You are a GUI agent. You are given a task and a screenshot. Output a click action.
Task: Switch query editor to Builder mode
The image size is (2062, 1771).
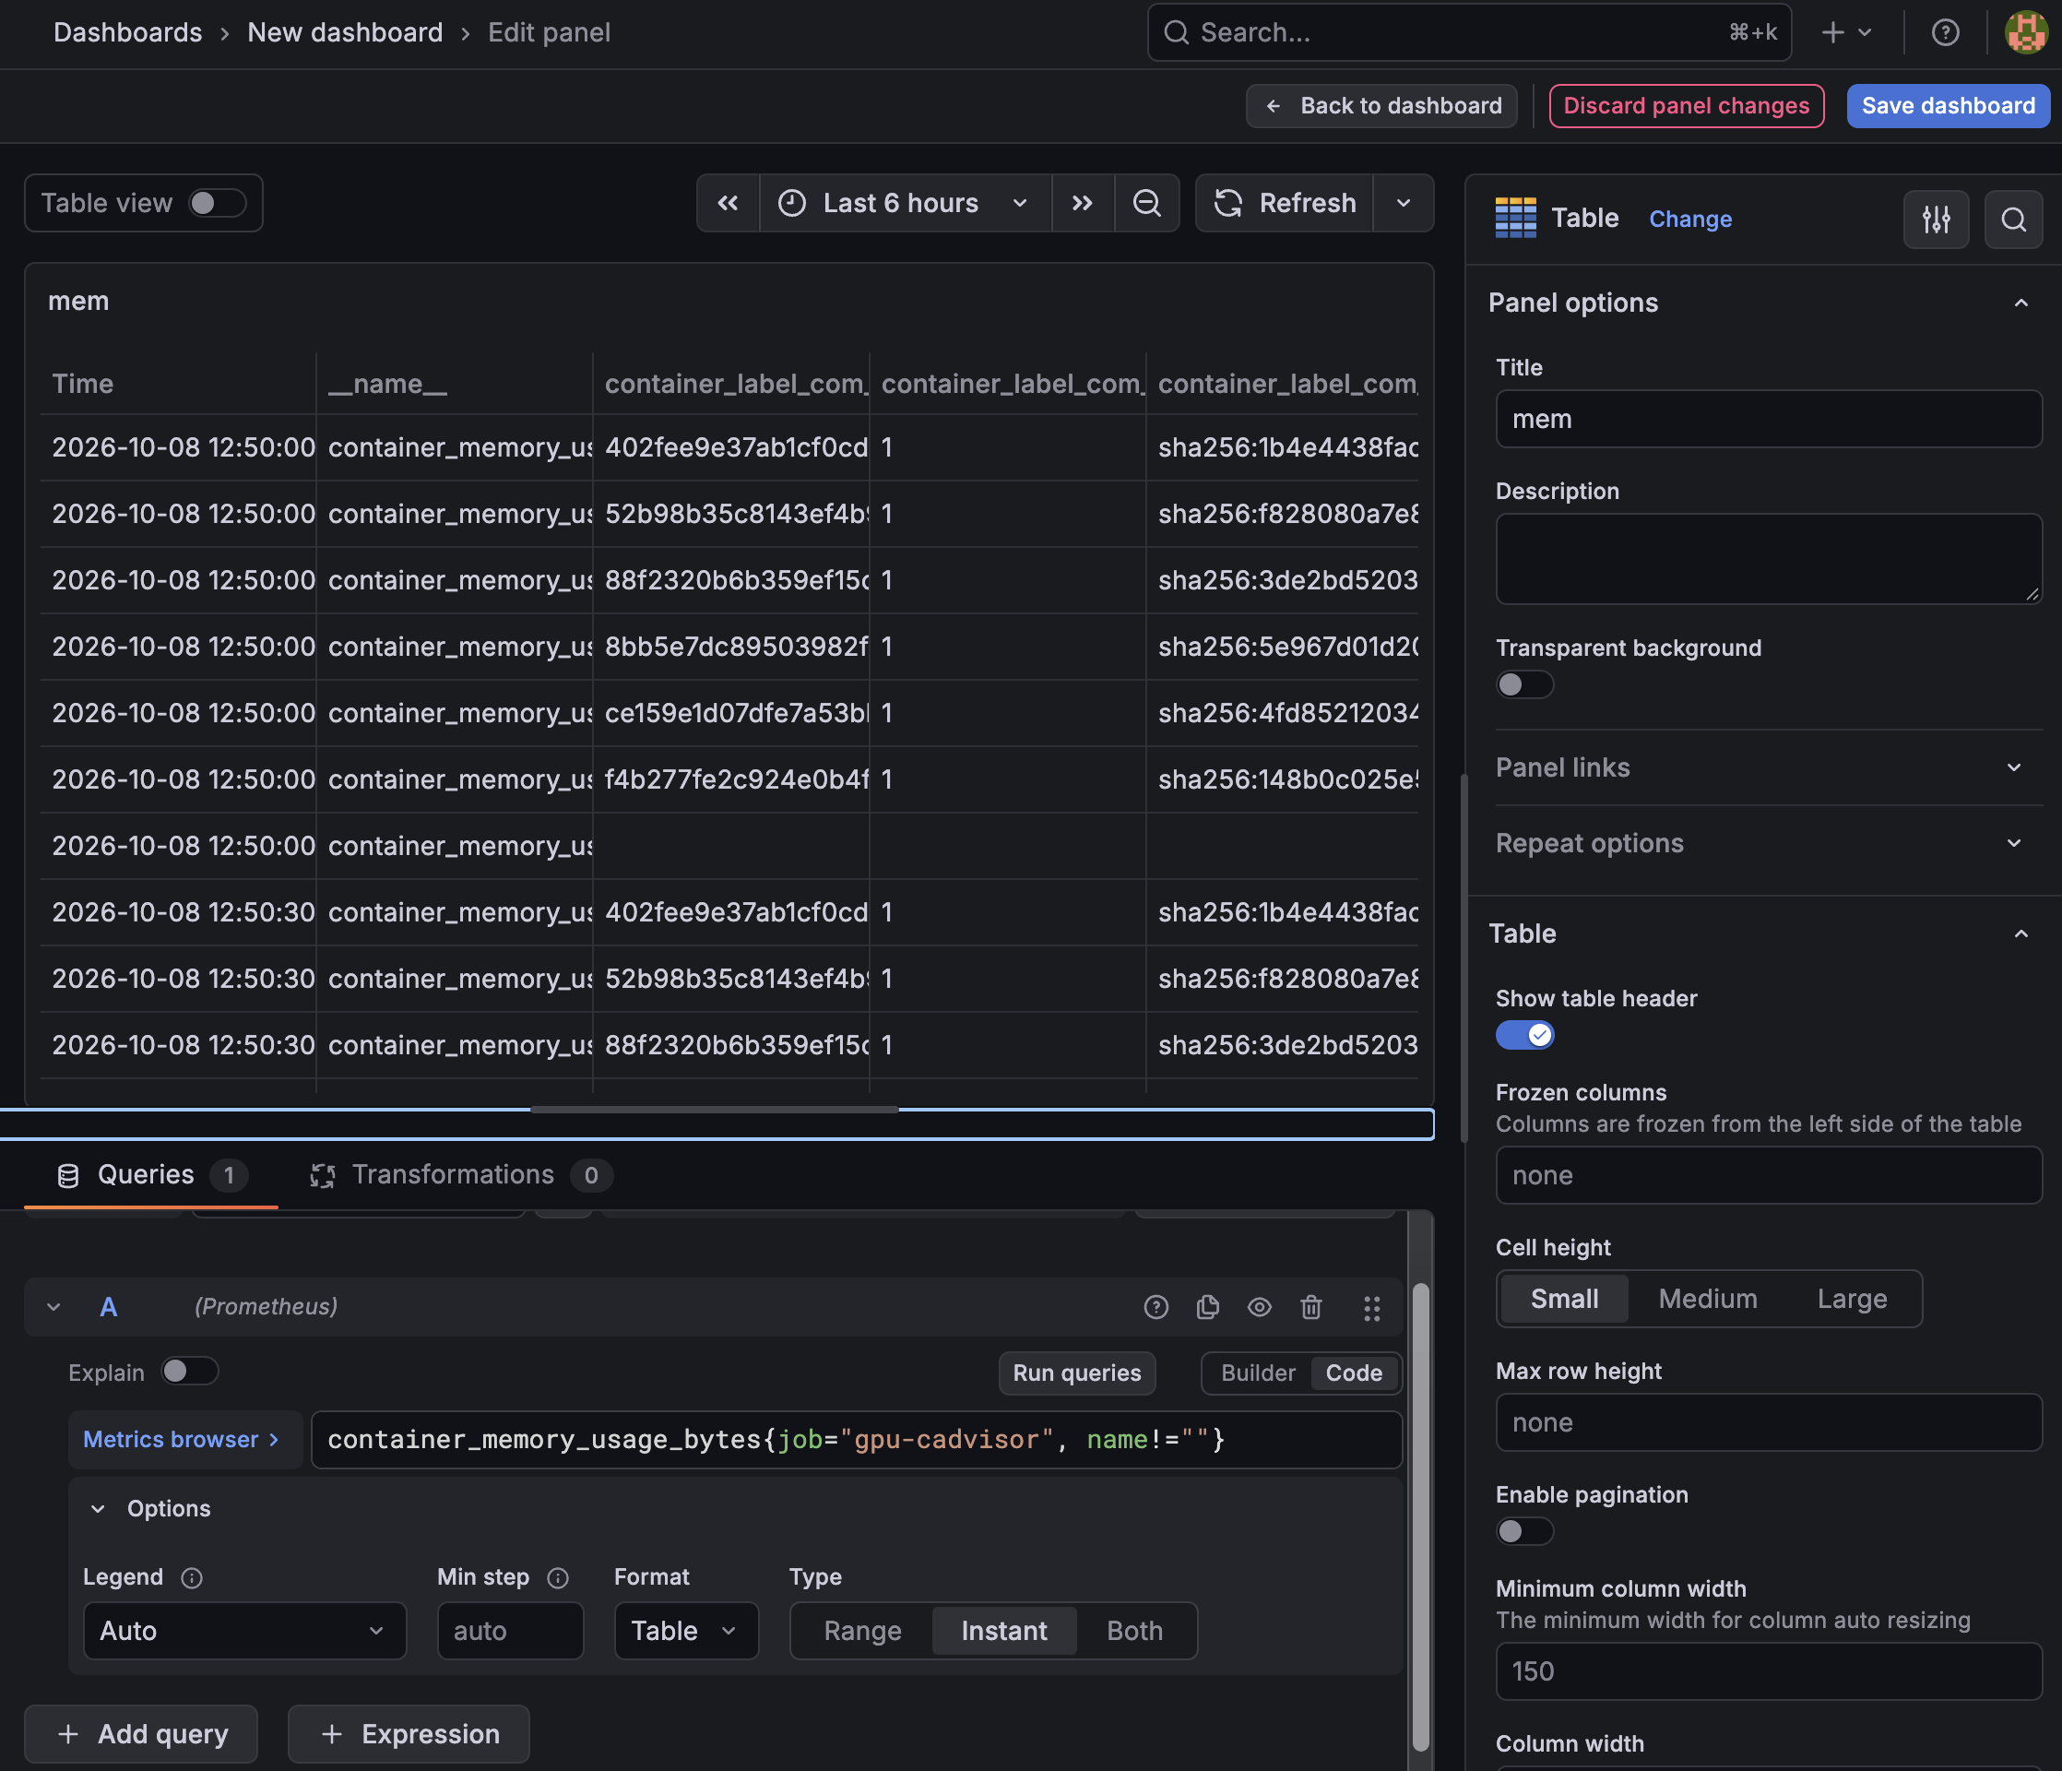click(x=1257, y=1373)
